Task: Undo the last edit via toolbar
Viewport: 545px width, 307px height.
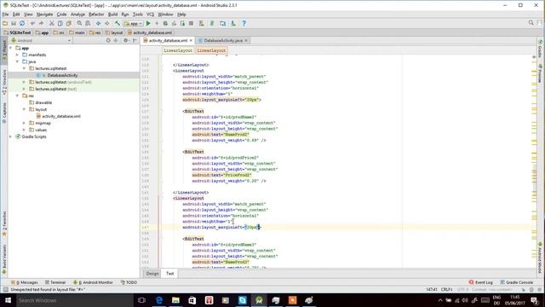Action: click(32, 23)
